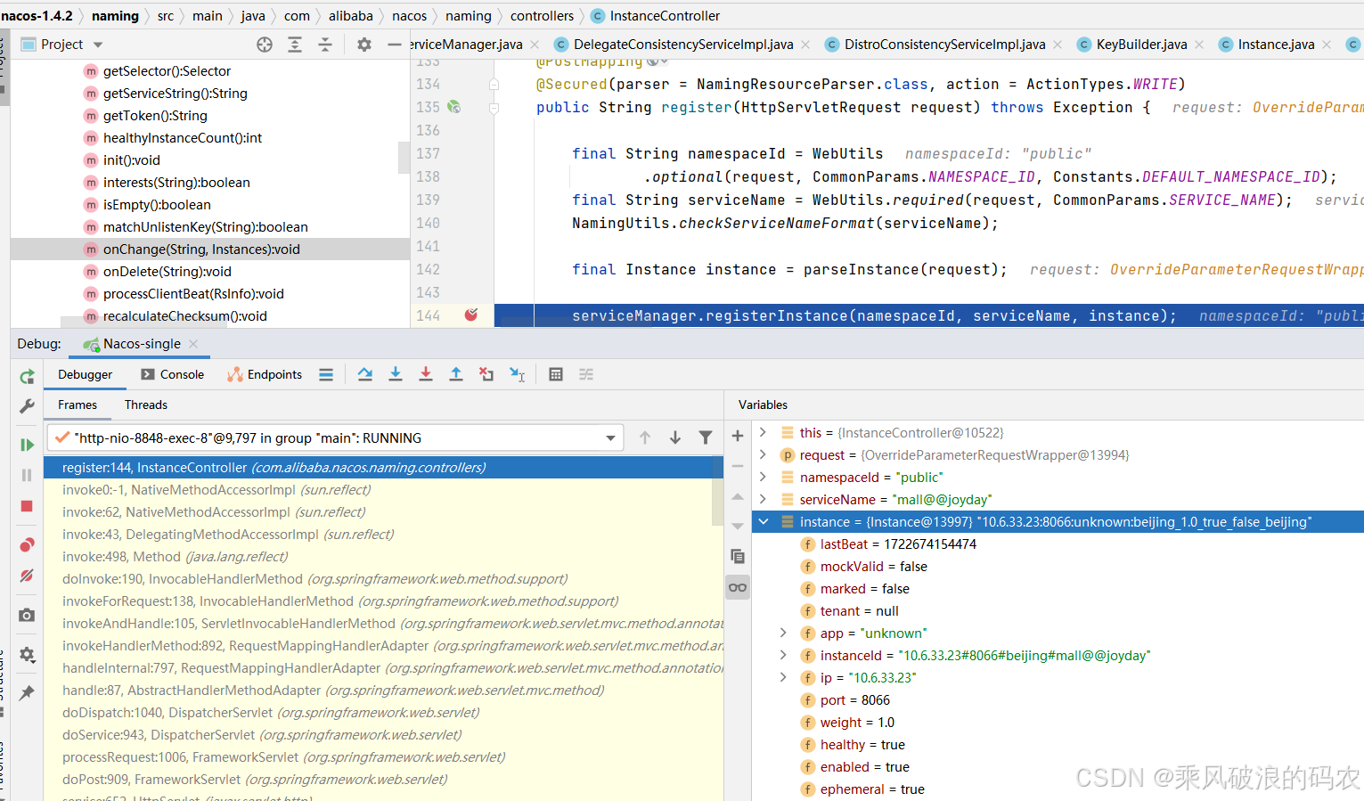Switch to the Threads tab

[146, 405]
